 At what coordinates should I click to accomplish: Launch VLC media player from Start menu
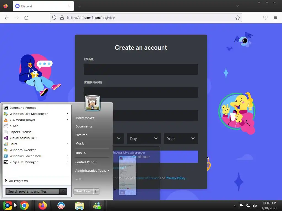[x=37, y=120]
